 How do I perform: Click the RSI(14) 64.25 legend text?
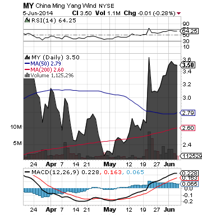point(54,20)
